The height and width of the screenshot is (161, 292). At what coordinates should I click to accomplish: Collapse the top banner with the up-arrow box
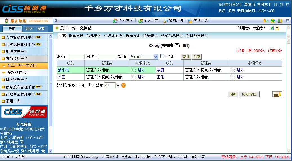(288, 20)
